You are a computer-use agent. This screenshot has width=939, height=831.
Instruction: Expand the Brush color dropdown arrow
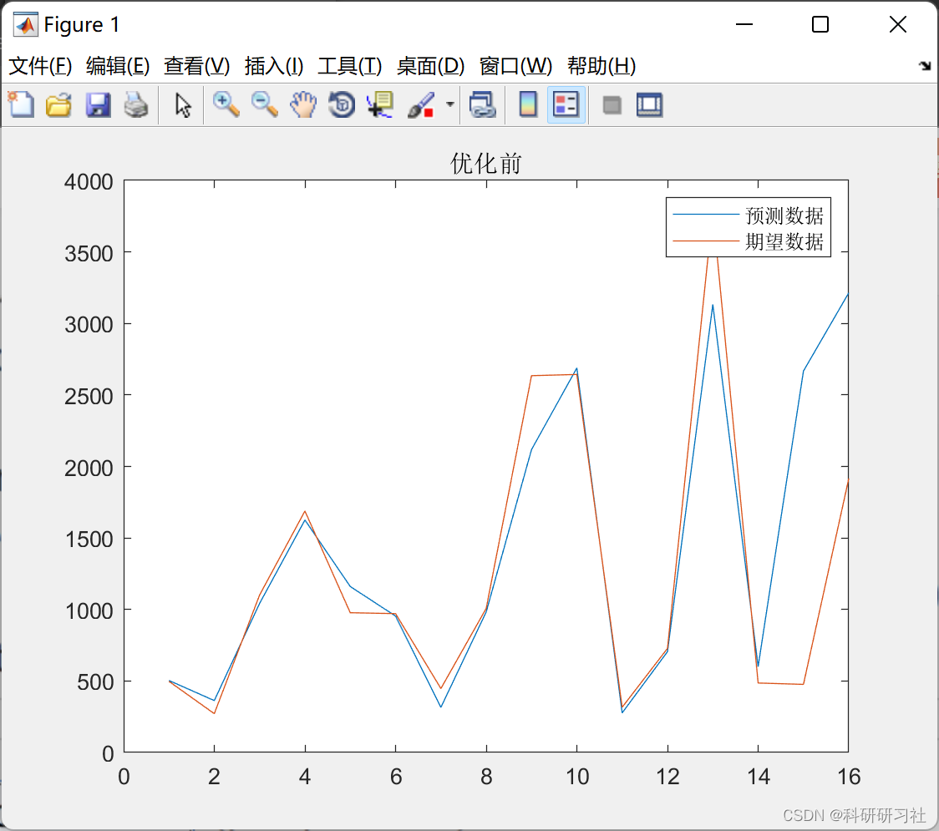[450, 104]
